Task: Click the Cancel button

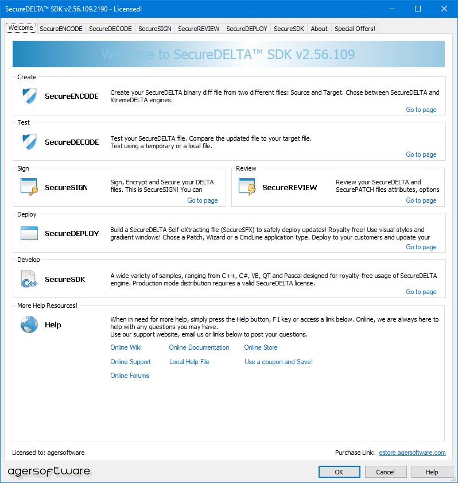Action: point(385,472)
